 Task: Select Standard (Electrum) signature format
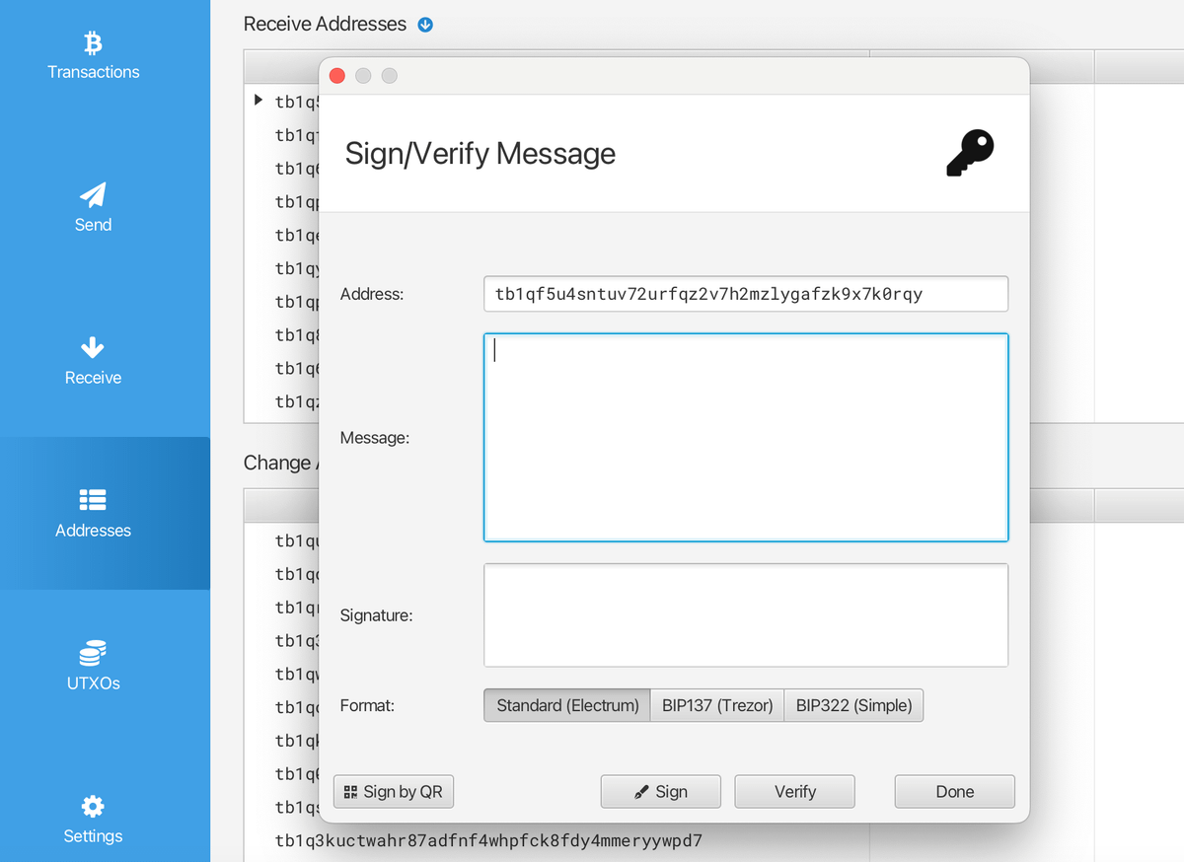pyautogui.click(x=567, y=705)
